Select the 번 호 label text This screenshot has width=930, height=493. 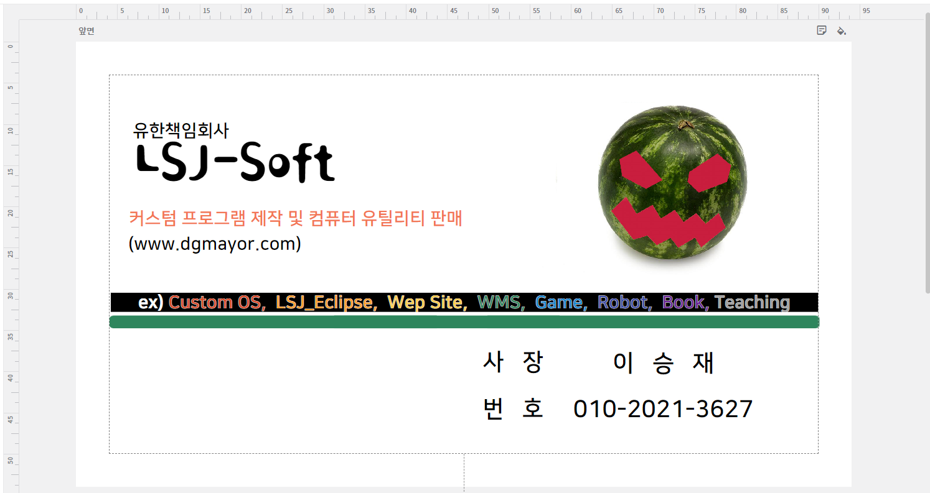514,408
